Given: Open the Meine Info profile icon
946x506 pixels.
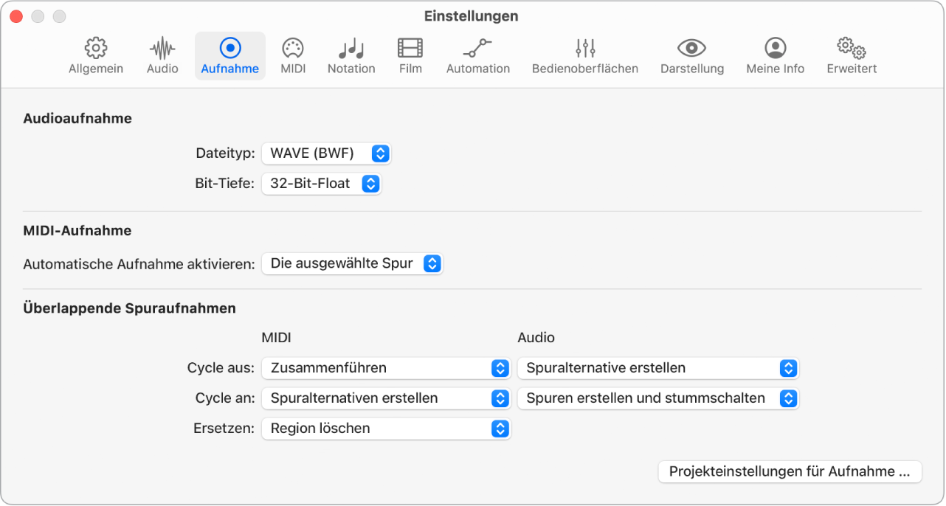Looking at the screenshot, I should 775,49.
